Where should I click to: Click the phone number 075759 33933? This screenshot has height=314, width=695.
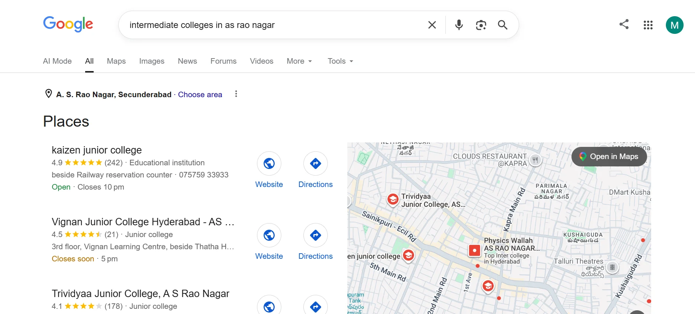[204, 175]
